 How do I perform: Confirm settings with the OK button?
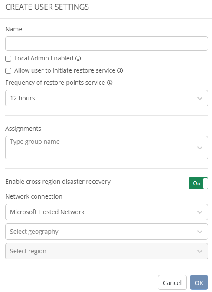[199, 282]
